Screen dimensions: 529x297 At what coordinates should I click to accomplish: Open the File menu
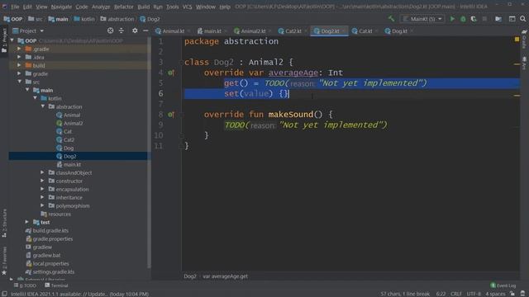coord(15,7)
